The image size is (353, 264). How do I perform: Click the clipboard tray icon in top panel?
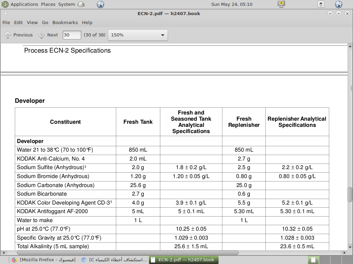pyautogui.click(x=321, y=4)
